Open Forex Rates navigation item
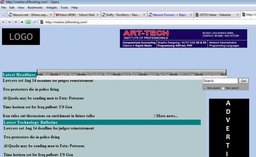Screen dimensions: 256x157 (x=130, y=74)
